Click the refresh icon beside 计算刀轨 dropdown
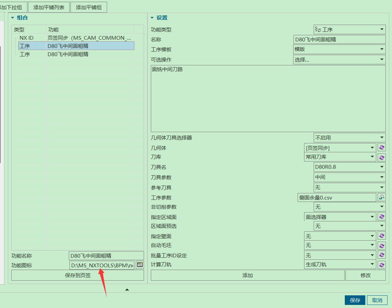The width and height of the screenshot is (392, 308). (x=381, y=265)
